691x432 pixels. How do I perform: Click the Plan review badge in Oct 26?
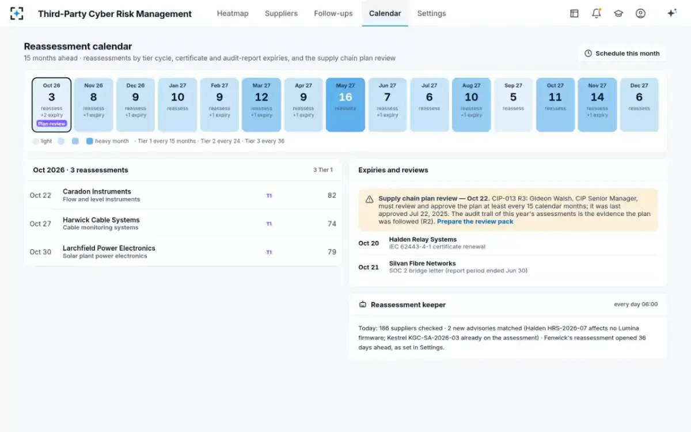(52, 123)
